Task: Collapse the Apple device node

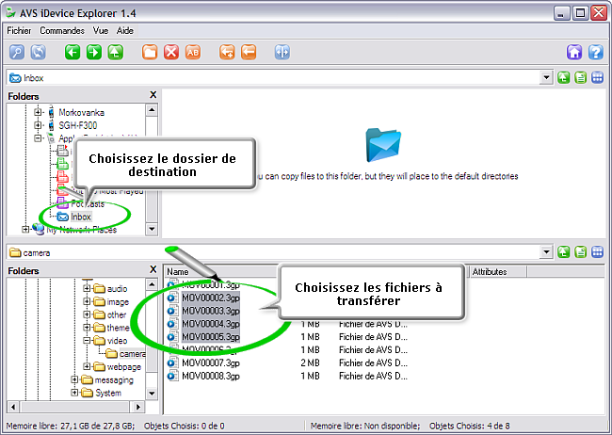Action: point(38,138)
